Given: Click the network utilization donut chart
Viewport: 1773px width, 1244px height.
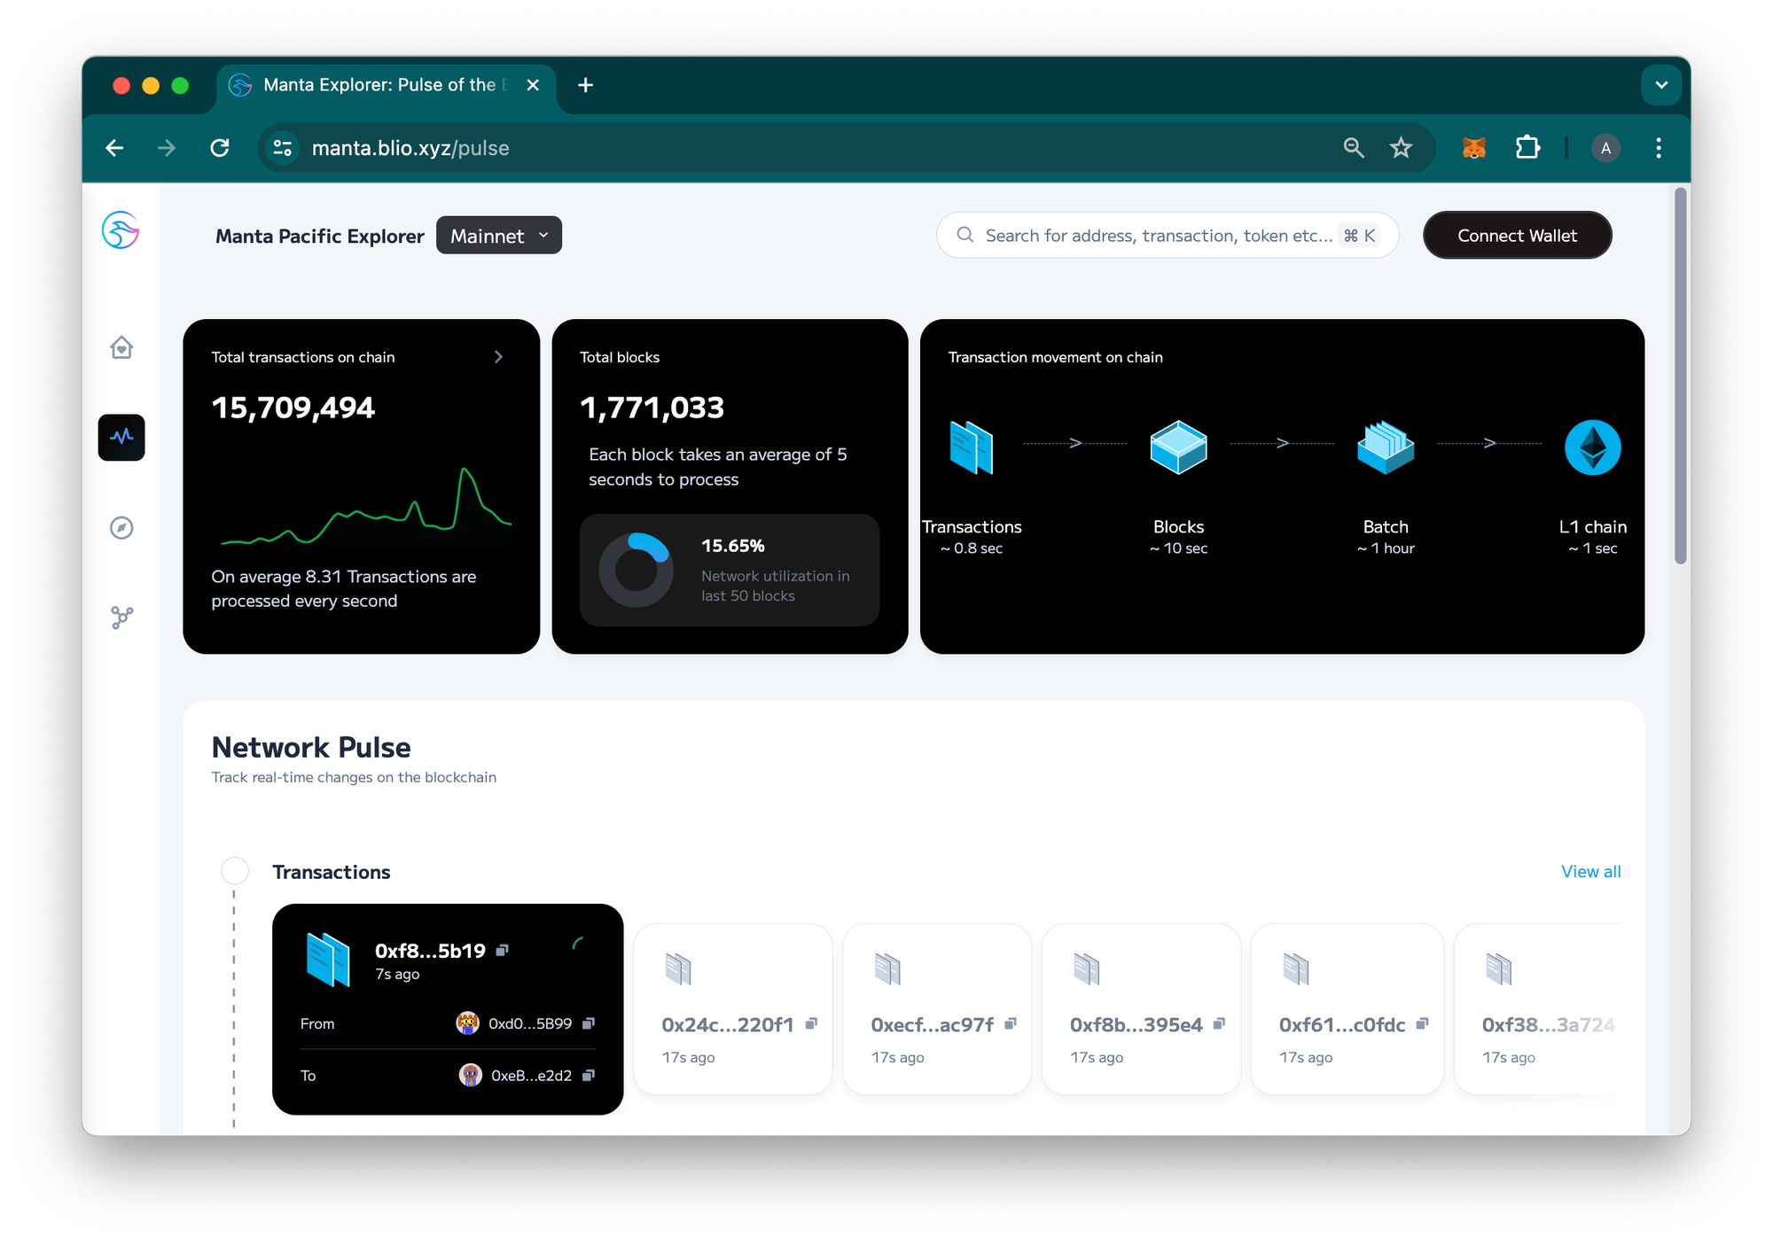Looking at the screenshot, I should point(636,570).
